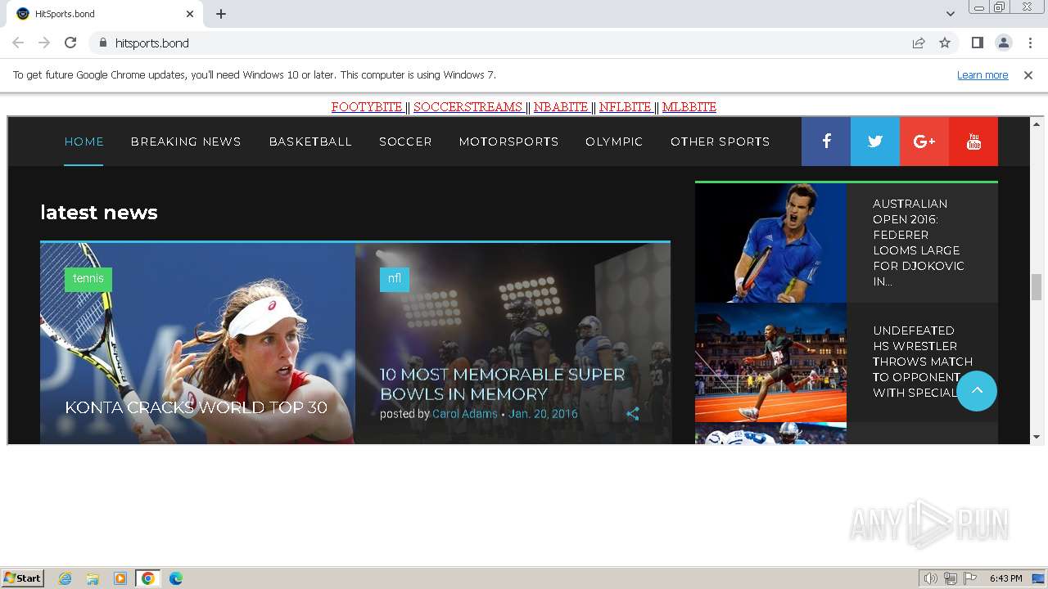The width and height of the screenshot is (1048, 589).
Task: Click the taskbar clock showing 6:43 PM
Action: pos(1005,578)
